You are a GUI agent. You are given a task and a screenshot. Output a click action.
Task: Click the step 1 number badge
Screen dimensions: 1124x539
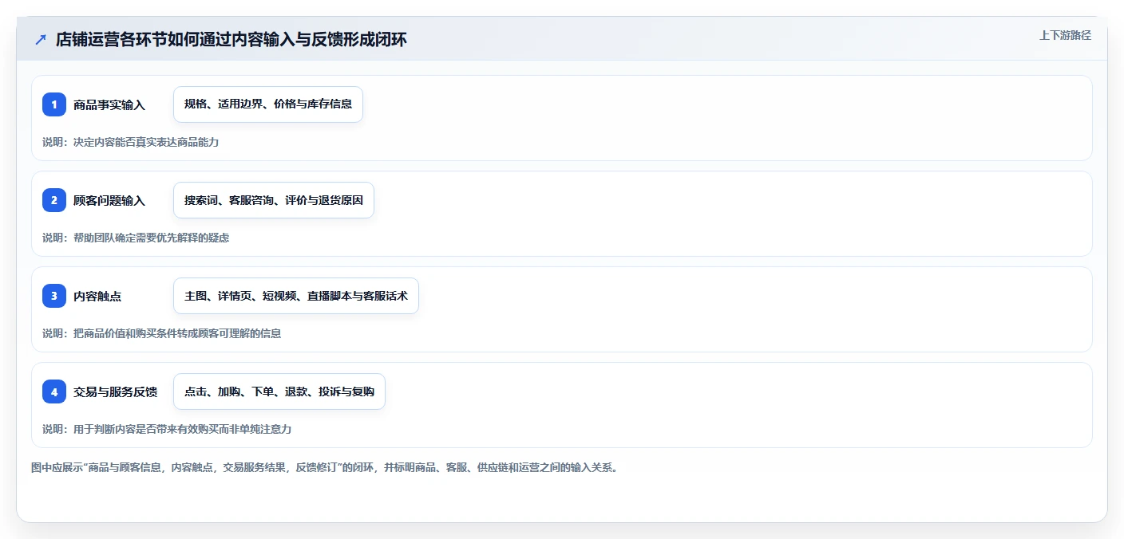pyautogui.click(x=54, y=104)
